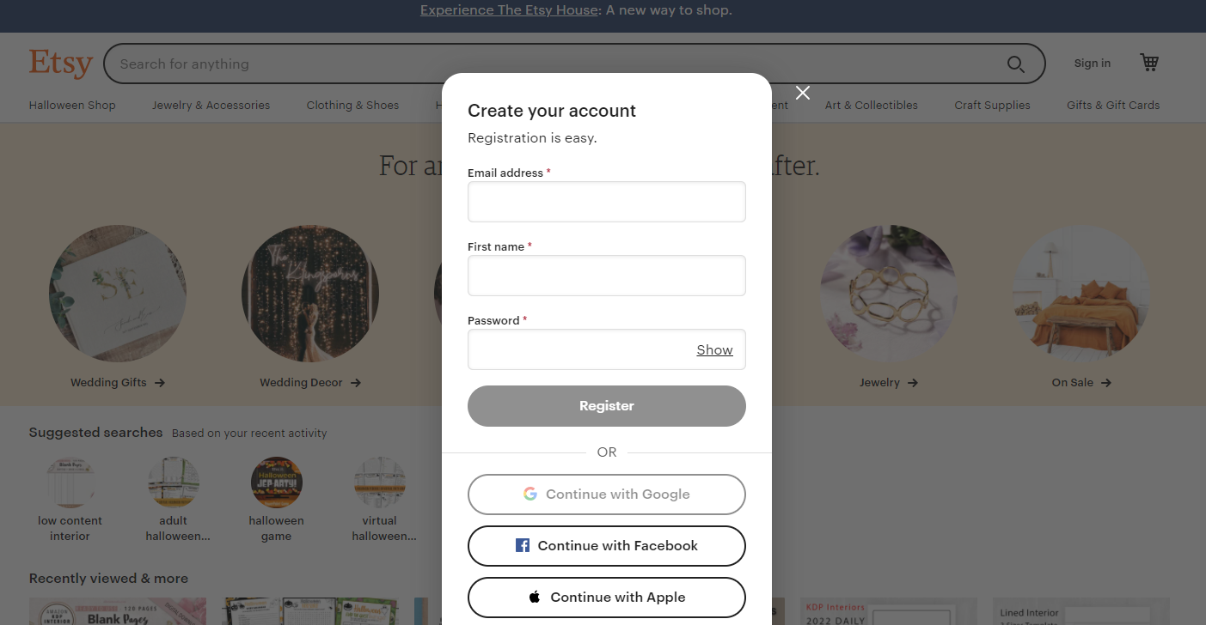Viewport: 1206px width, 625px height.
Task: Focus the Email address input field
Action: pos(607,202)
